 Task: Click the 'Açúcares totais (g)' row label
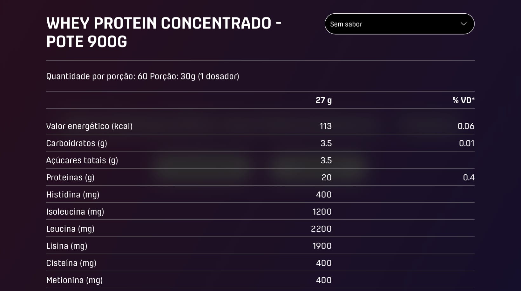[x=82, y=160]
